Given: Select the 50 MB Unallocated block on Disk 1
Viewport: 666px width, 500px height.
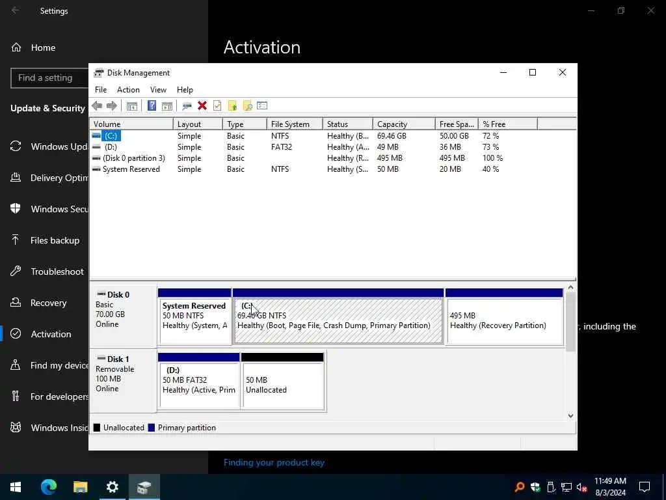Looking at the screenshot, I should point(282,382).
